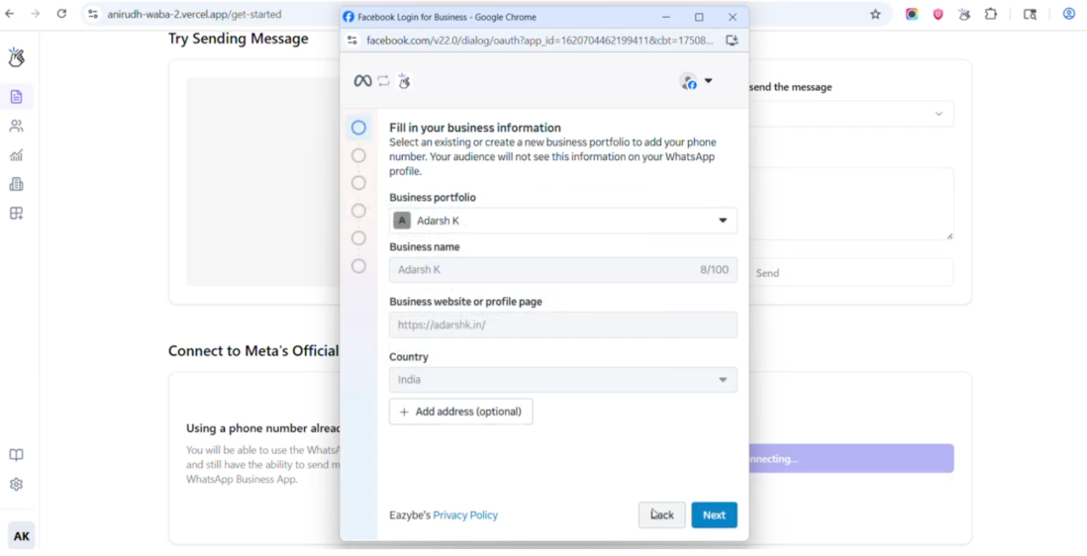Open the Chrome profile avatar icon
The width and height of the screenshot is (1087, 556).
point(1069,14)
